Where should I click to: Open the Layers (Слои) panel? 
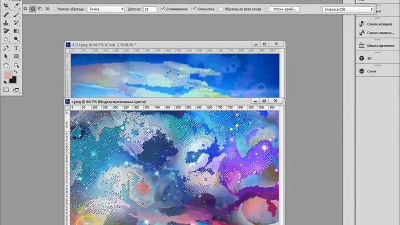pos(367,71)
